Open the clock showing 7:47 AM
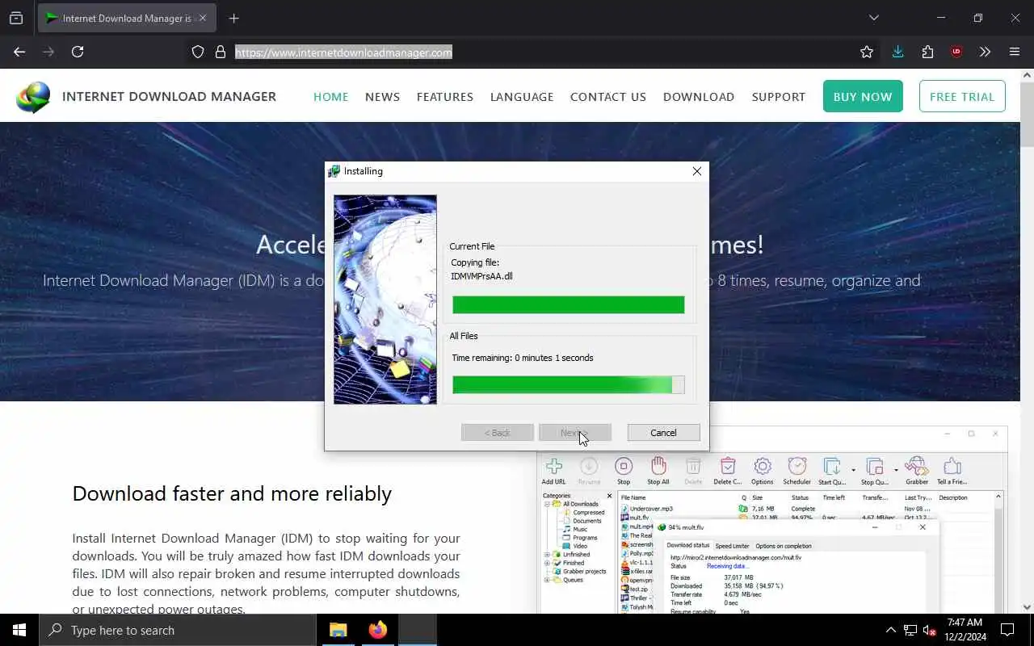Image resolution: width=1034 pixels, height=646 pixels. coord(965,630)
